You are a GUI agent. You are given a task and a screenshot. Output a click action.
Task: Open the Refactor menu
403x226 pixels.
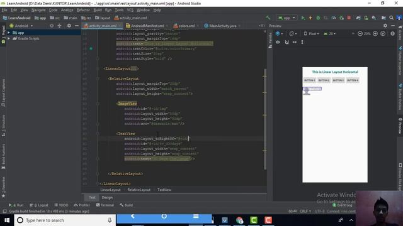83,10
